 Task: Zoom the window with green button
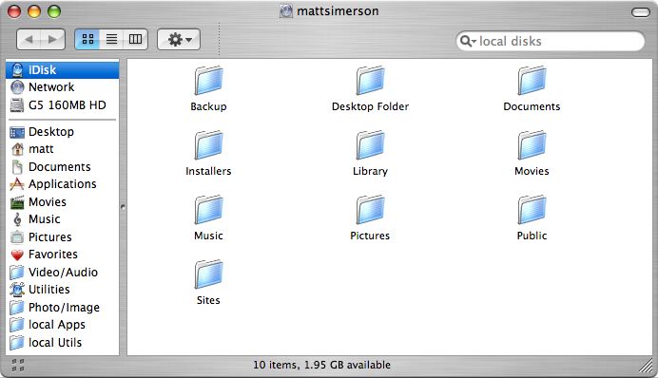click(x=54, y=11)
